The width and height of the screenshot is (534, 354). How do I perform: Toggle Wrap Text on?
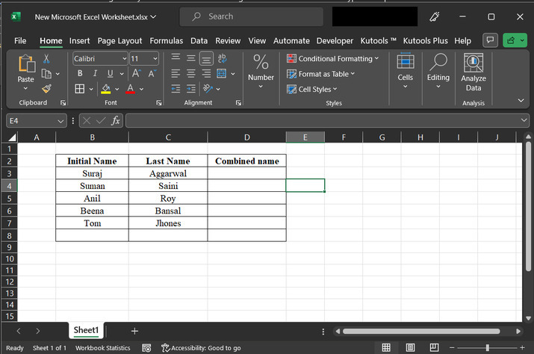click(223, 58)
